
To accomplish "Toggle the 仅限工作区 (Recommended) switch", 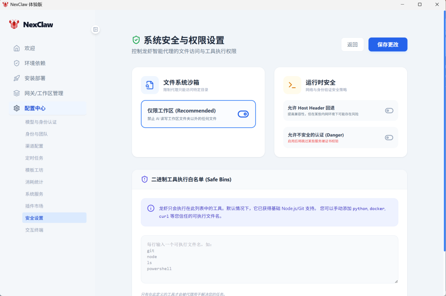I will (x=243, y=114).
